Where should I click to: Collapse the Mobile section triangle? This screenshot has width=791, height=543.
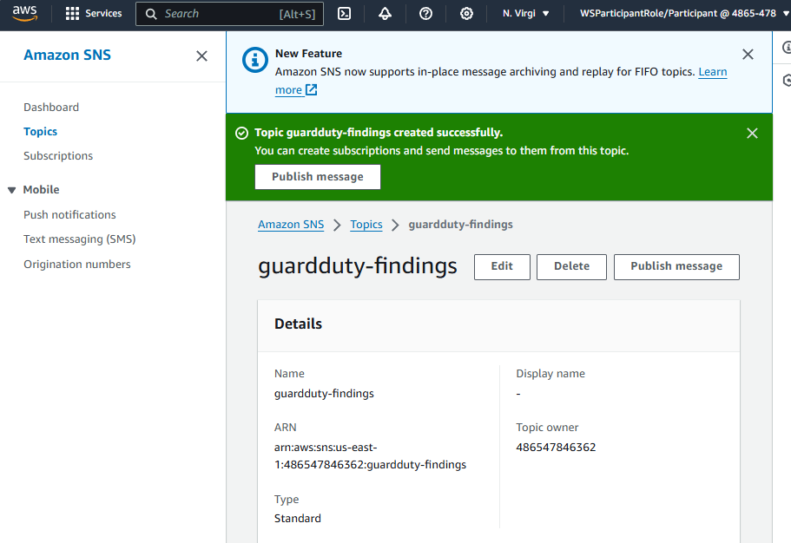11,190
